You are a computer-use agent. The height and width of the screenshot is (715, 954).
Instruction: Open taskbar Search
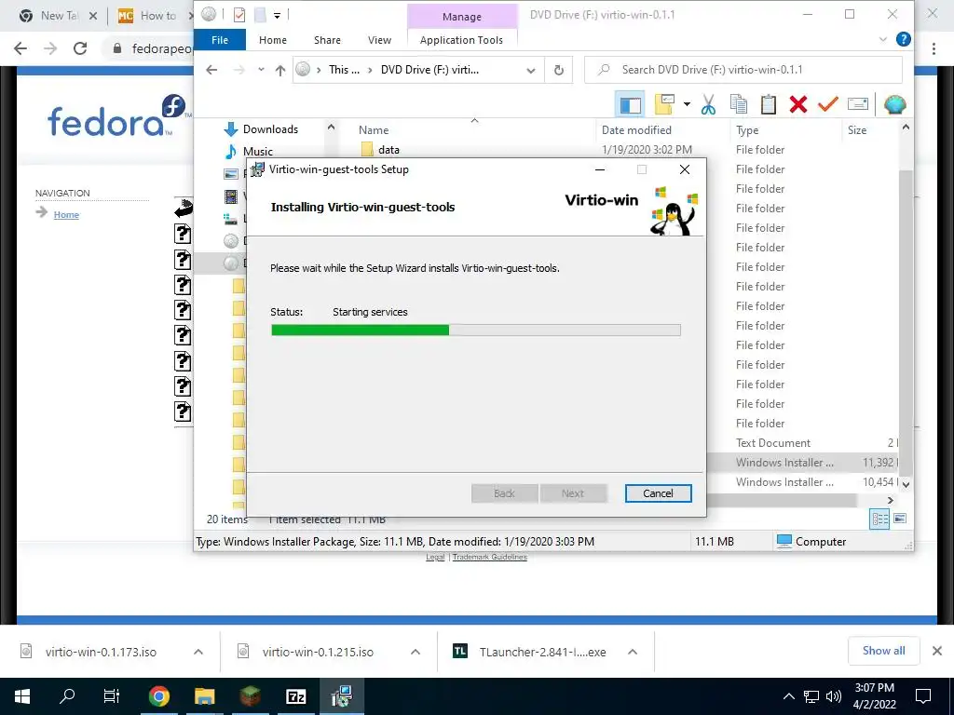tap(67, 696)
